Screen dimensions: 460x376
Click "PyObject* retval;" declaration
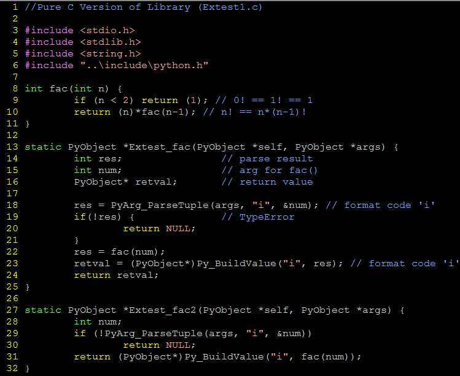coord(125,182)
